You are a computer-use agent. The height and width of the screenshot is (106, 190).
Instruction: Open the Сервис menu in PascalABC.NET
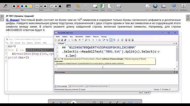[88, 37]
